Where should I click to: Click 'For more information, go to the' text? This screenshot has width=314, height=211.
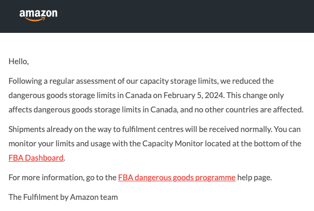click(63, 178)
